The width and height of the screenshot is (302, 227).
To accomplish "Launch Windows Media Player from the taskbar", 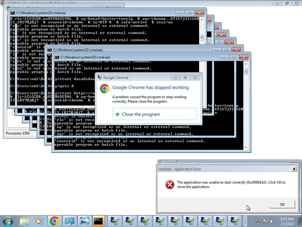I will point(39,221).
